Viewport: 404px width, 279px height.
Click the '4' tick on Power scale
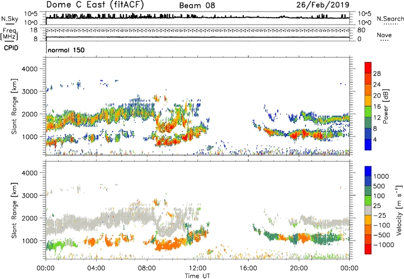coord(375,139)
